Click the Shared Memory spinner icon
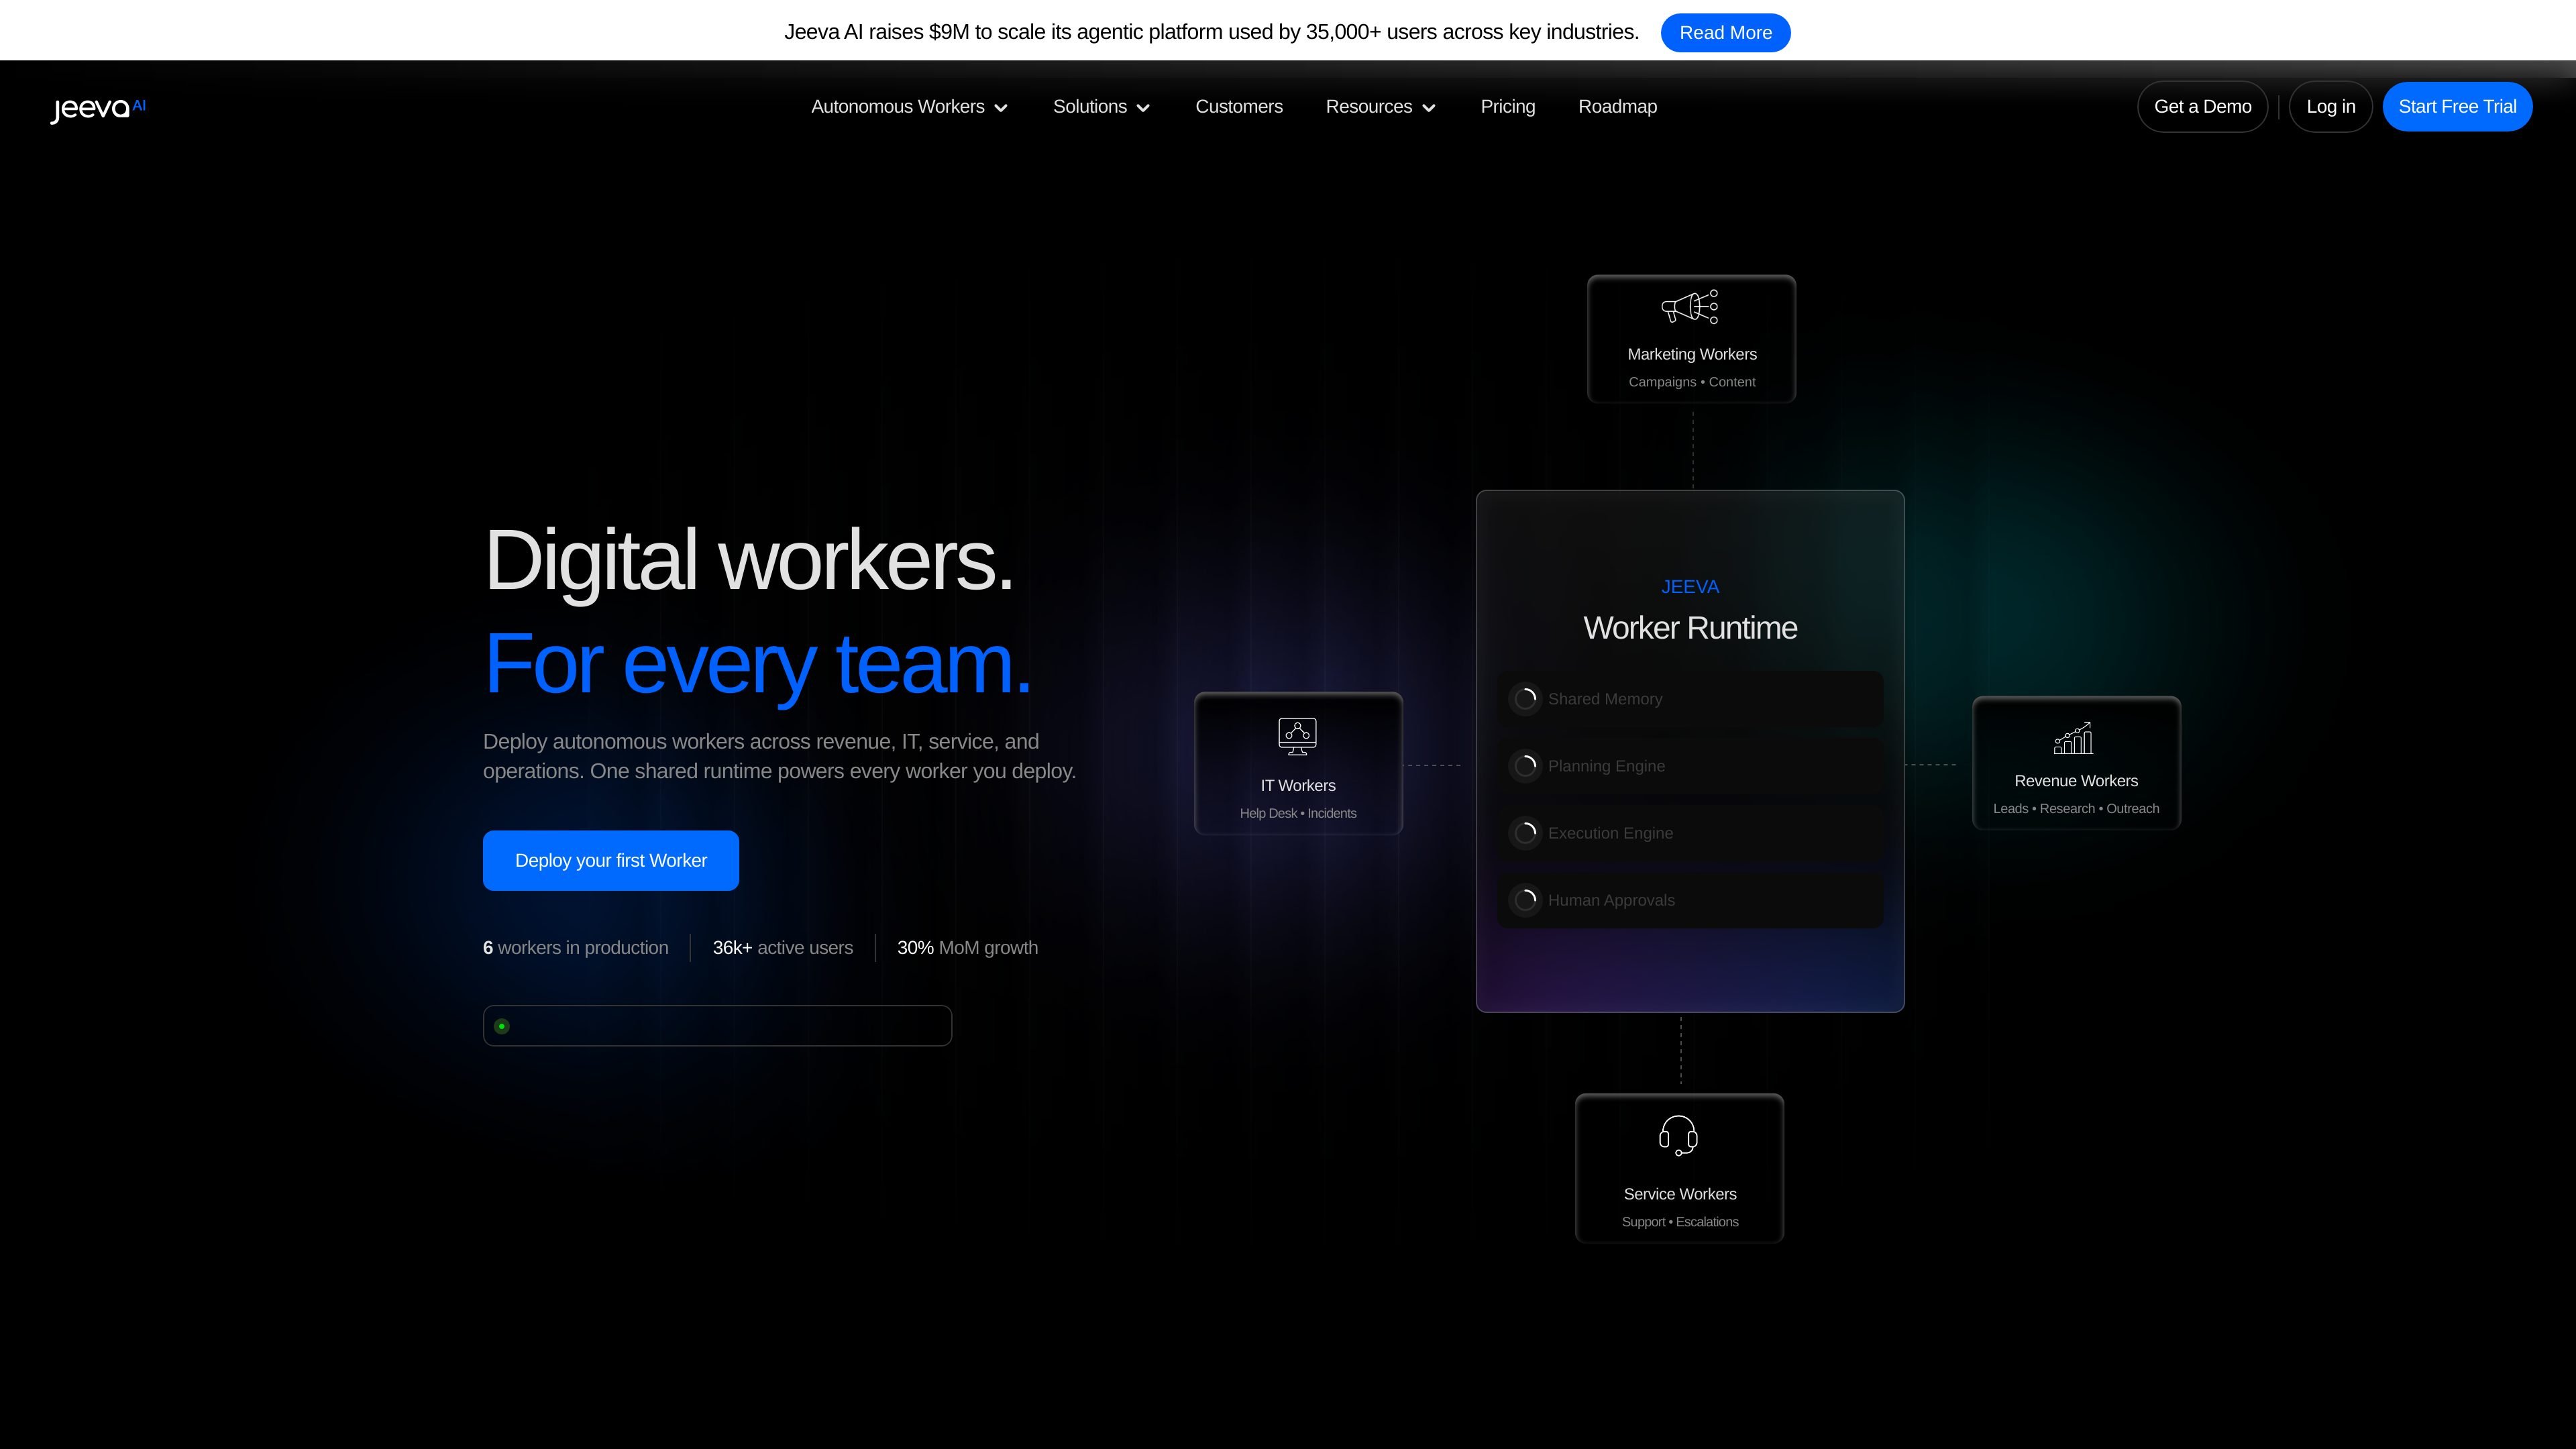Image resolution: width=2576 pixels, height=1449 pixels. (1525, 698)
